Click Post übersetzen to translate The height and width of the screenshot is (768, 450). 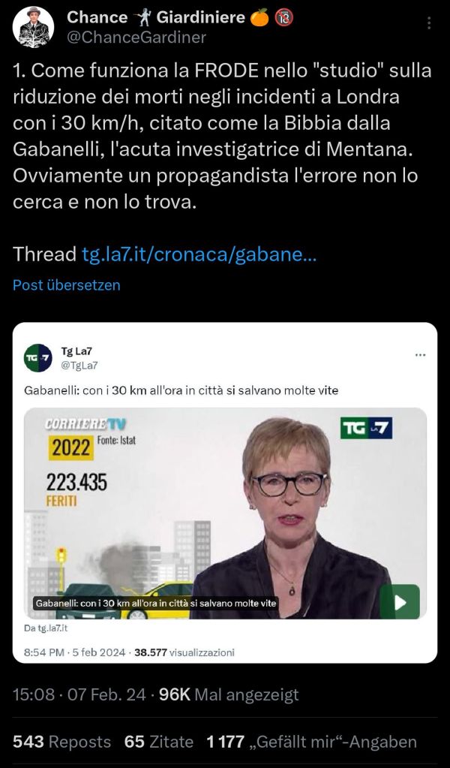(x=67, y=285)
